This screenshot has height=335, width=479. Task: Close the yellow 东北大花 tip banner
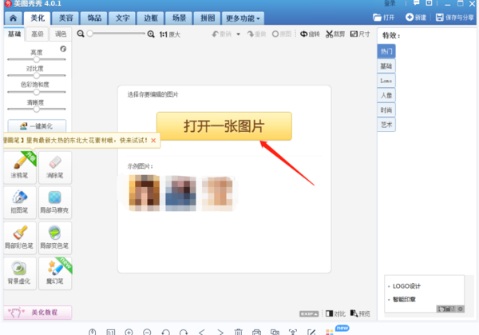click(153, 141)
